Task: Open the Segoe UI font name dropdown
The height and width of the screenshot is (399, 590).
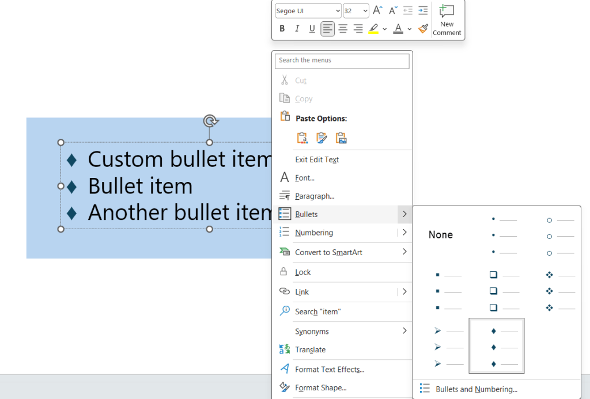Action: pos(308,11)
